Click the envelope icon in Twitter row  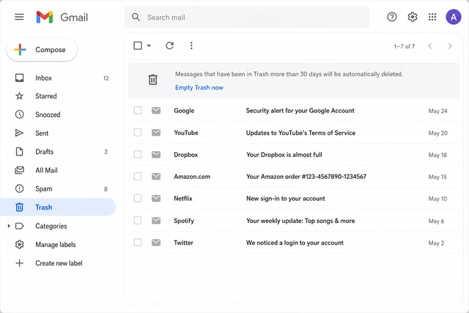pos(156,243)
